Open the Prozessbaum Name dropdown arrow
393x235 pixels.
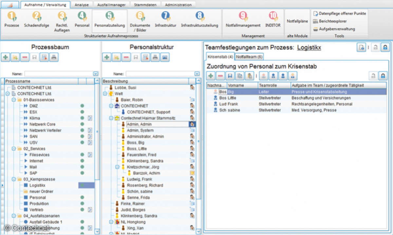point(96,74)
